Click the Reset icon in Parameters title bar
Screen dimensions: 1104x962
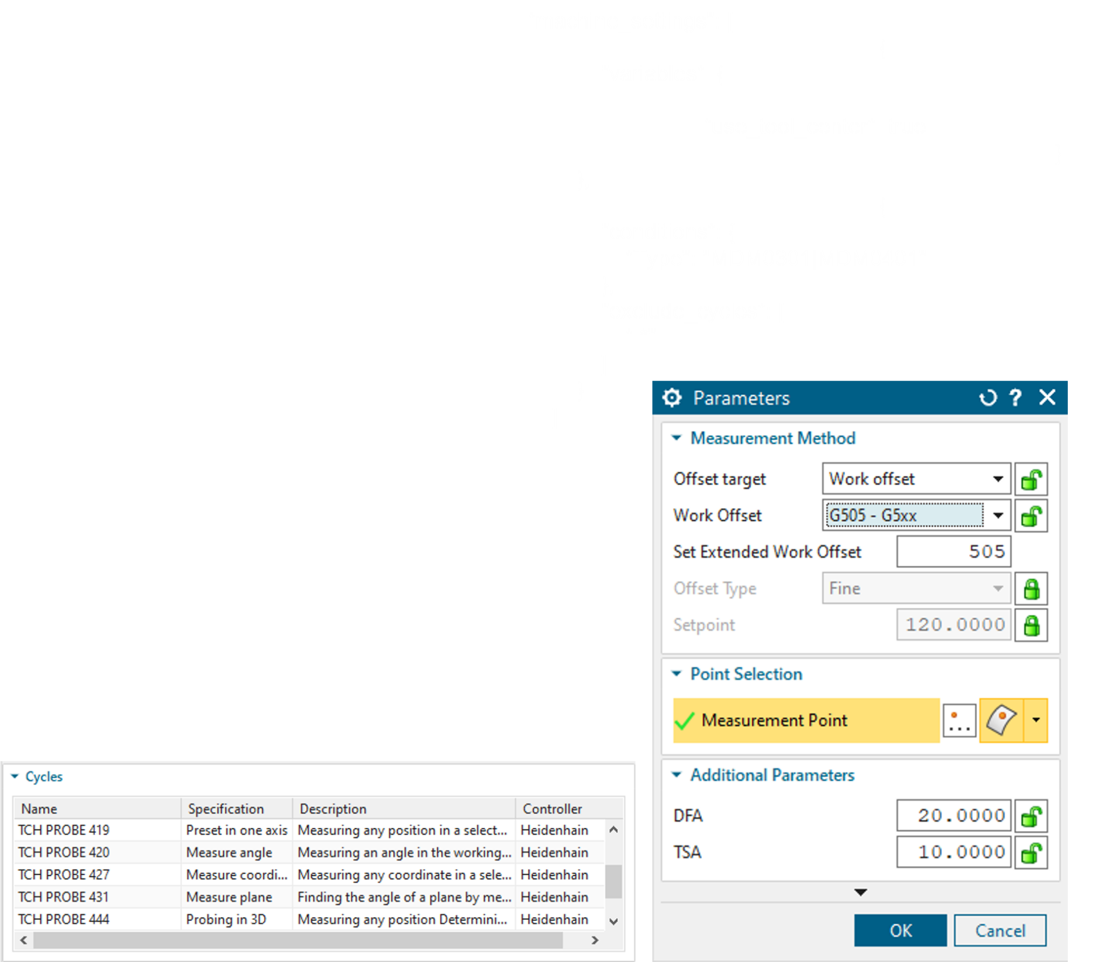tap(988, 398)
